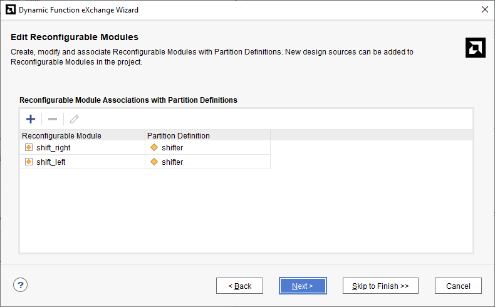This screenshot has height=307, width=495.
Task: Go to the previous page with Back
Action: (x=239, y=286)
